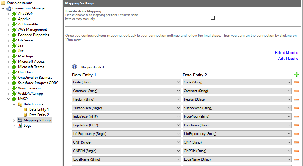Click the green plus add-mapping icon

pyautogui.click(x=296, y=75)
